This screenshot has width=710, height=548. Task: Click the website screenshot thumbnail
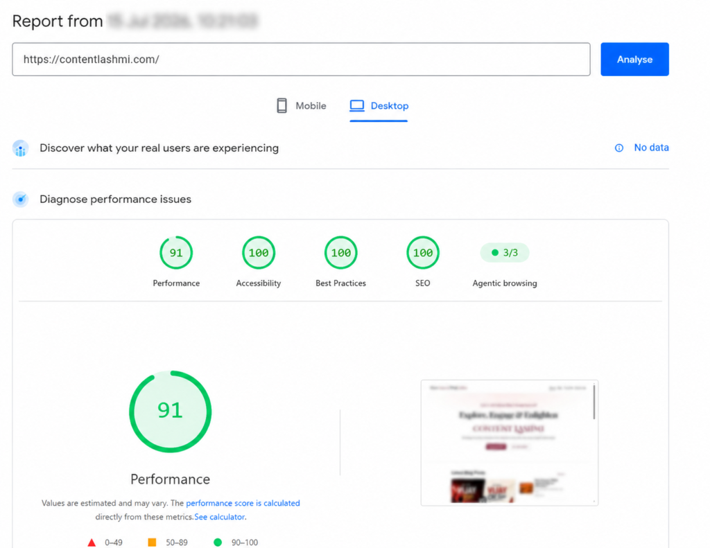point(510,443)
